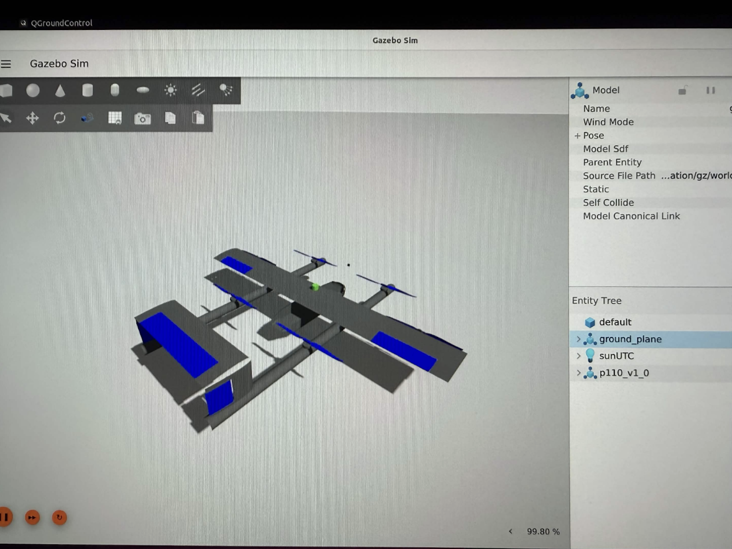Reset the simulation
732x549 pixels.
coord(59,518)
